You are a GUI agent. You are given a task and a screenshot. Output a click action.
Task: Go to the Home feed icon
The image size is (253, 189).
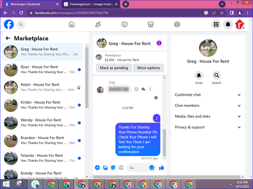tap(72, 25)
